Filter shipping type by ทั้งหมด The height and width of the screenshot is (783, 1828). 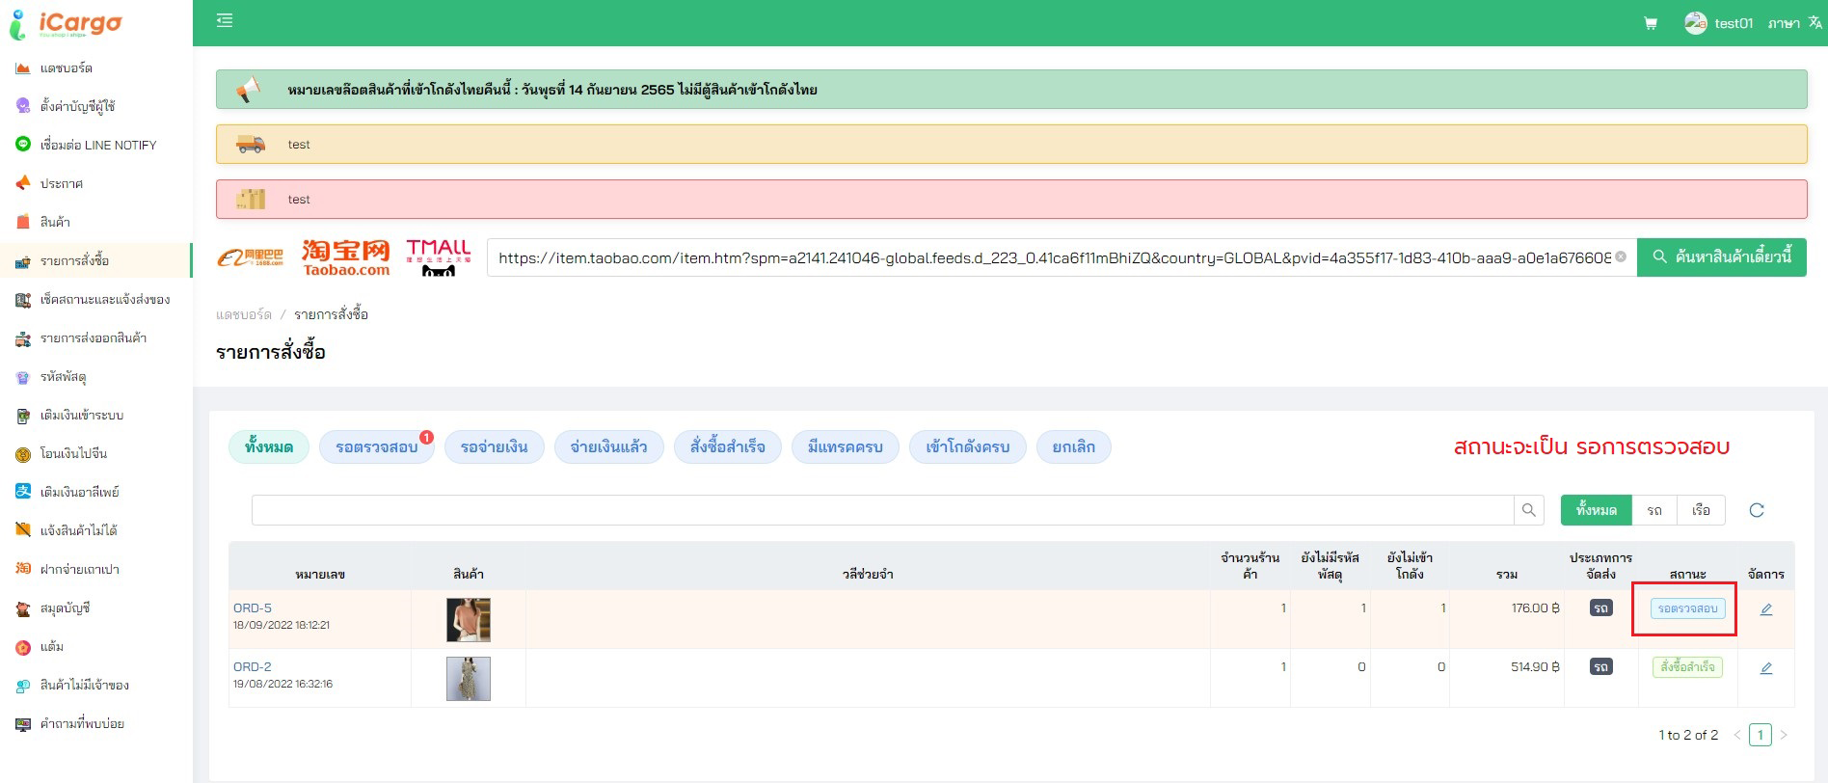[x=1597, y=510]
